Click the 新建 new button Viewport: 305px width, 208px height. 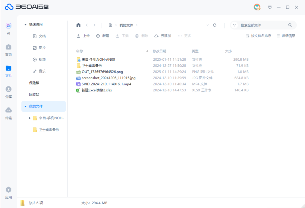[102, 36]
